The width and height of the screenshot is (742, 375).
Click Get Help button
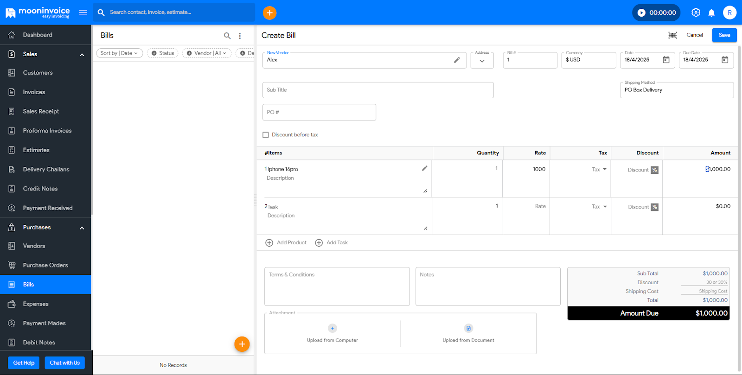[24, 363]
